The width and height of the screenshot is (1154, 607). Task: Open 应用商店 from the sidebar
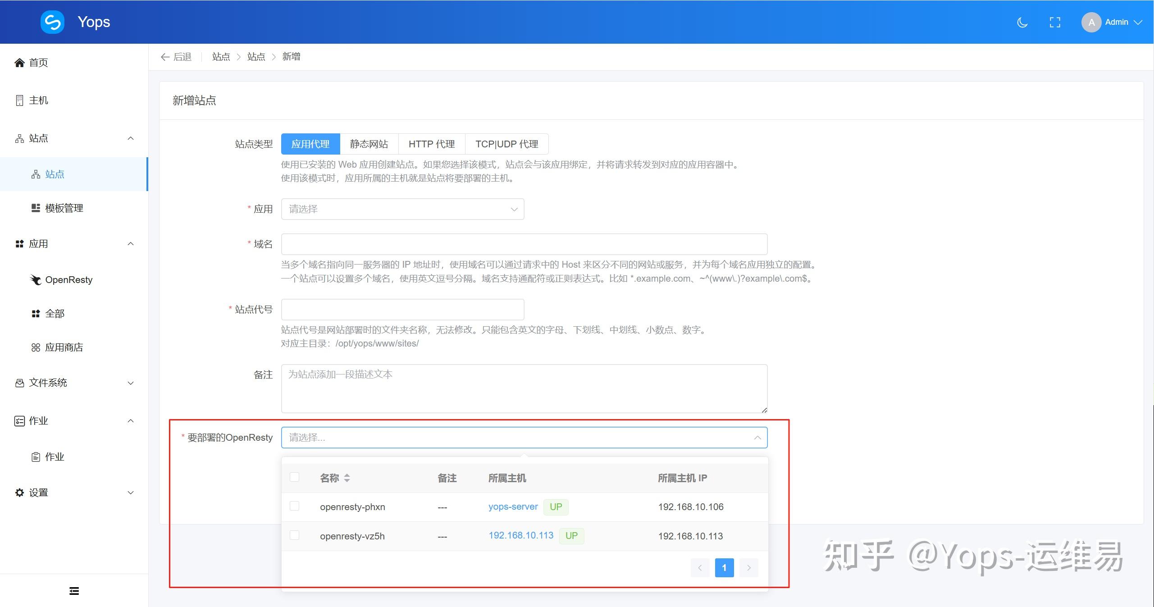[x=64, y=347]
